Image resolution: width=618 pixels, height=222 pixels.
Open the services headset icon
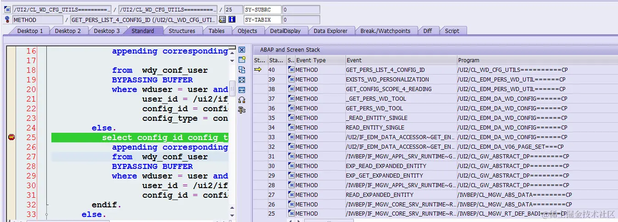[x=242, y=100]
